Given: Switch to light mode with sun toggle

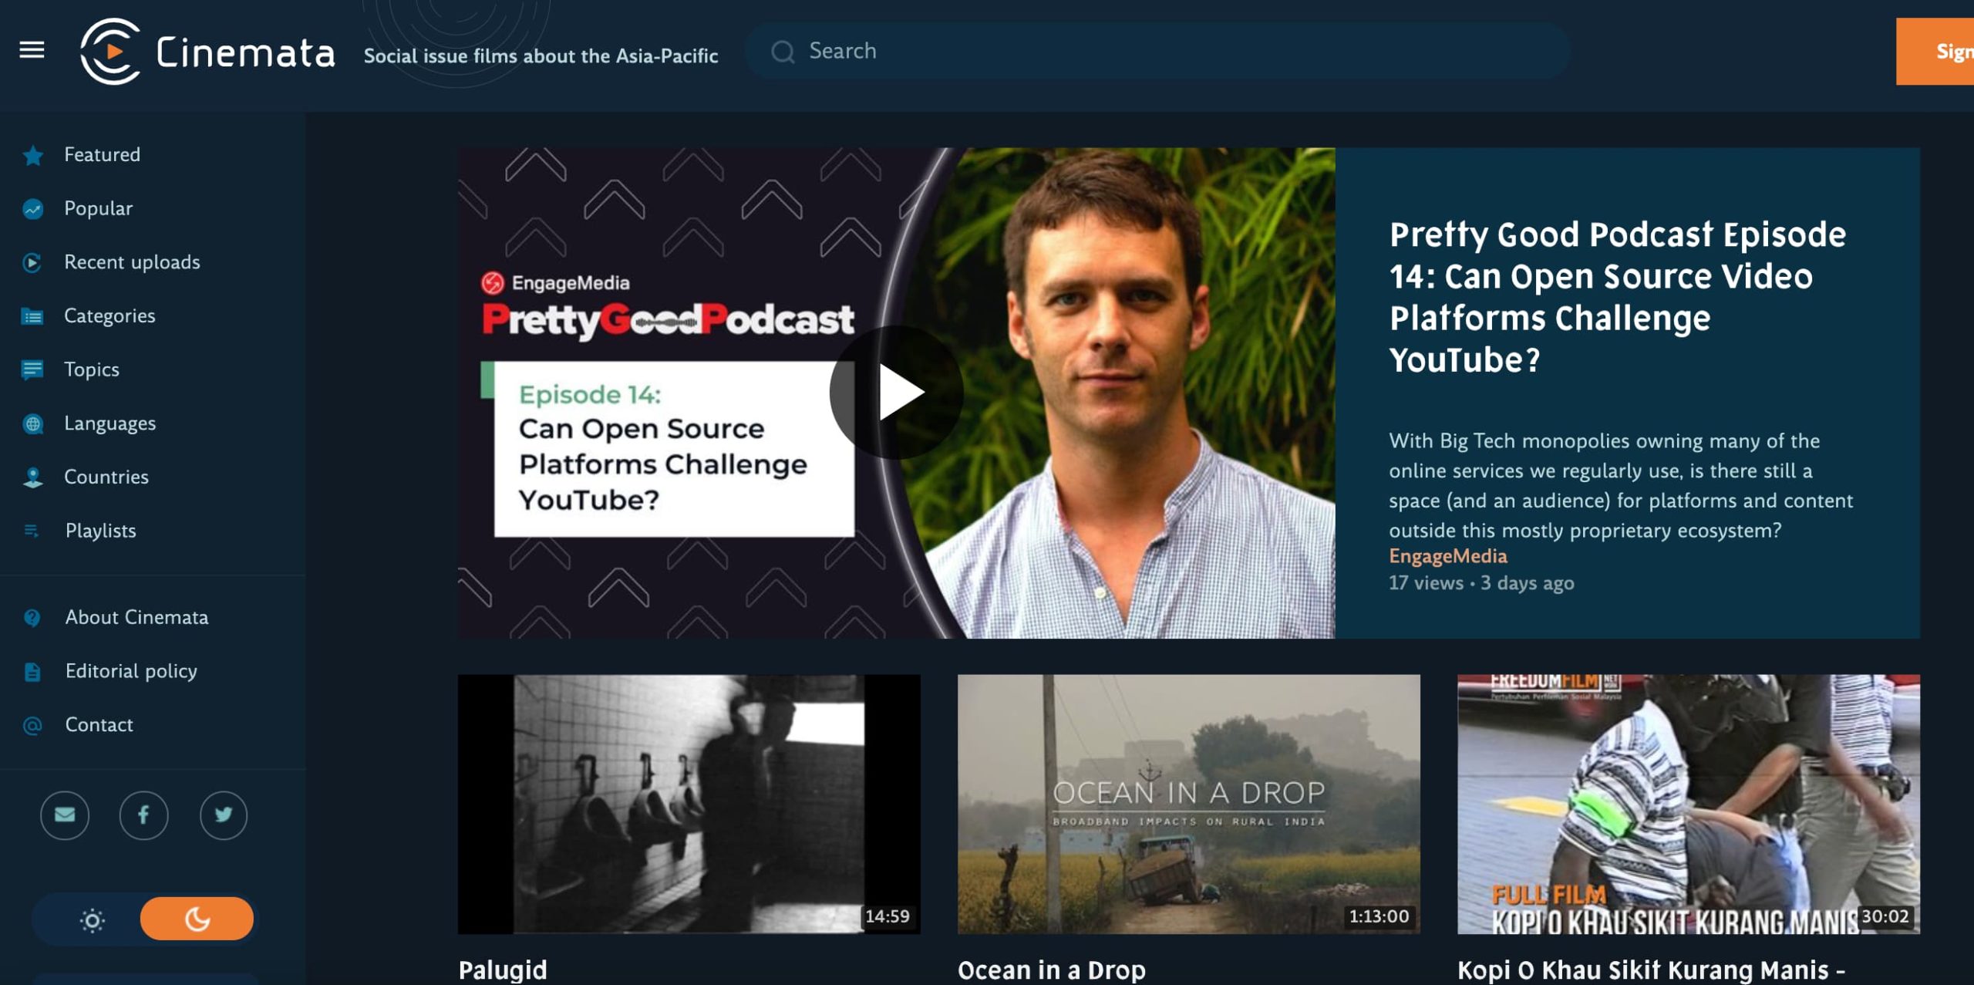Looking at the screenshot, I should click(91, 919).
